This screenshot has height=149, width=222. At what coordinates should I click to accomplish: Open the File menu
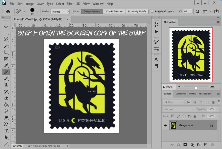[12, 4]
